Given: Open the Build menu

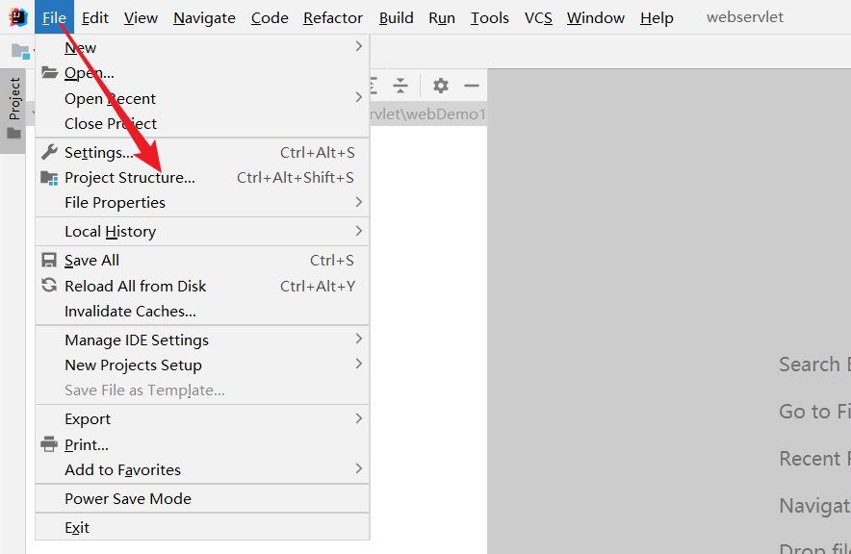Looking at the screenshot, I should tap(397, 18).
